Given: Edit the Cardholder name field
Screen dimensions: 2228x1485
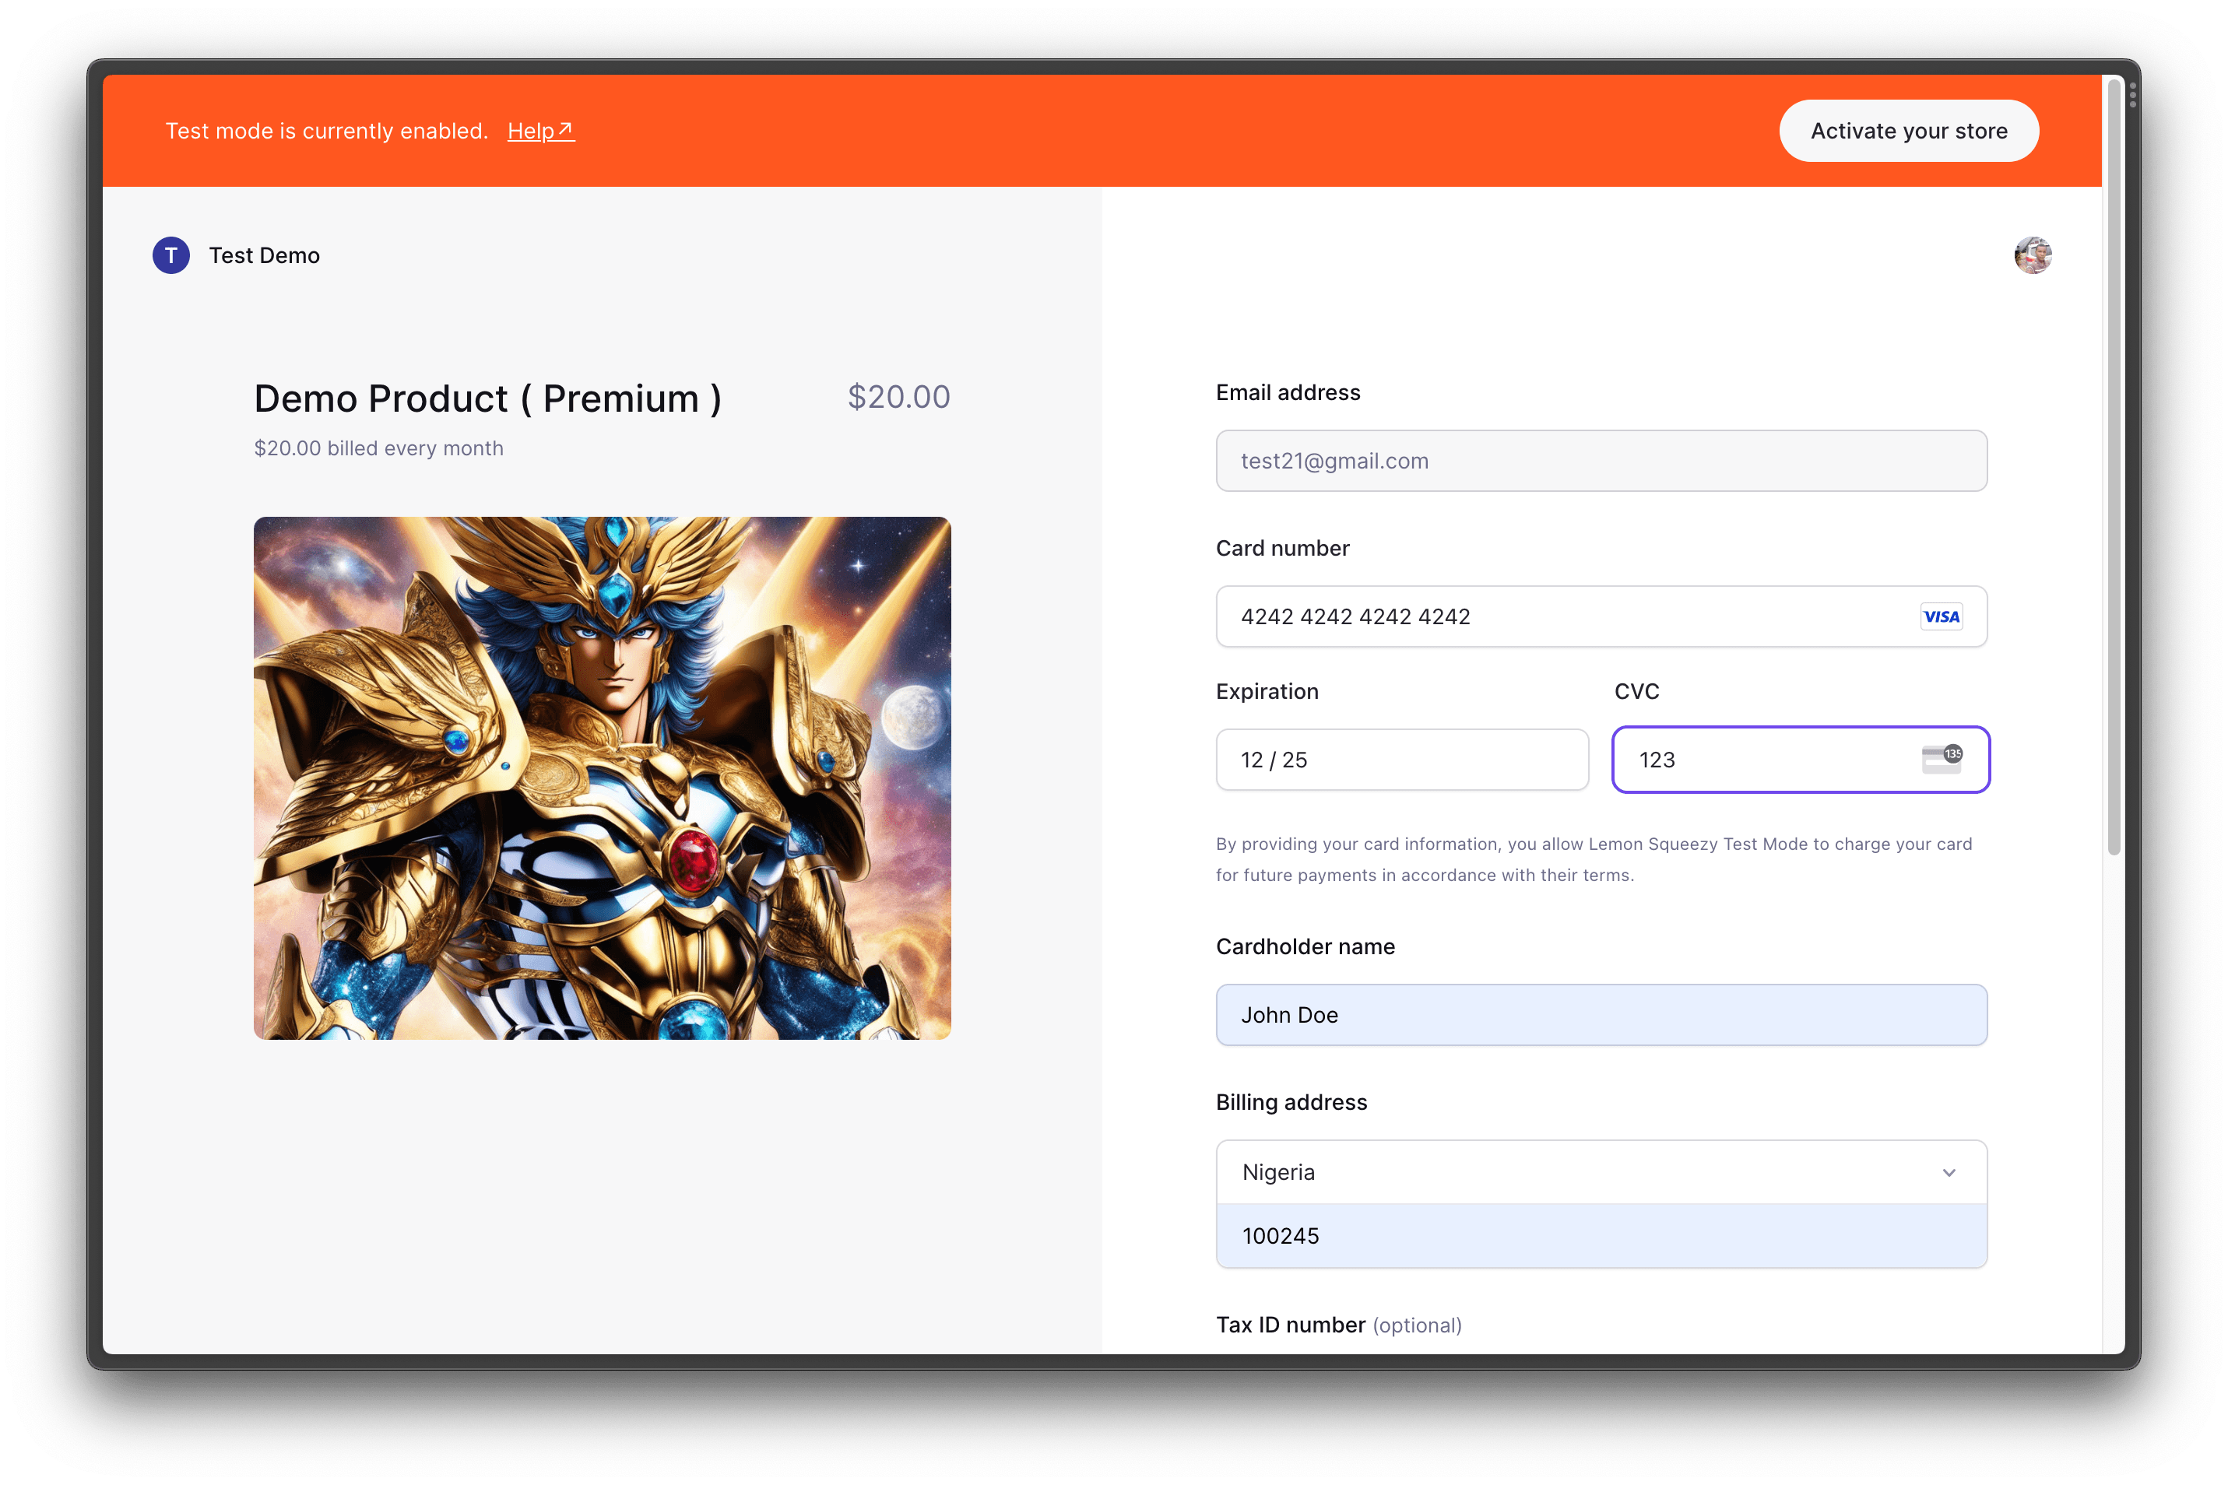Looking at the screenshot, I should [1601, 1015].
